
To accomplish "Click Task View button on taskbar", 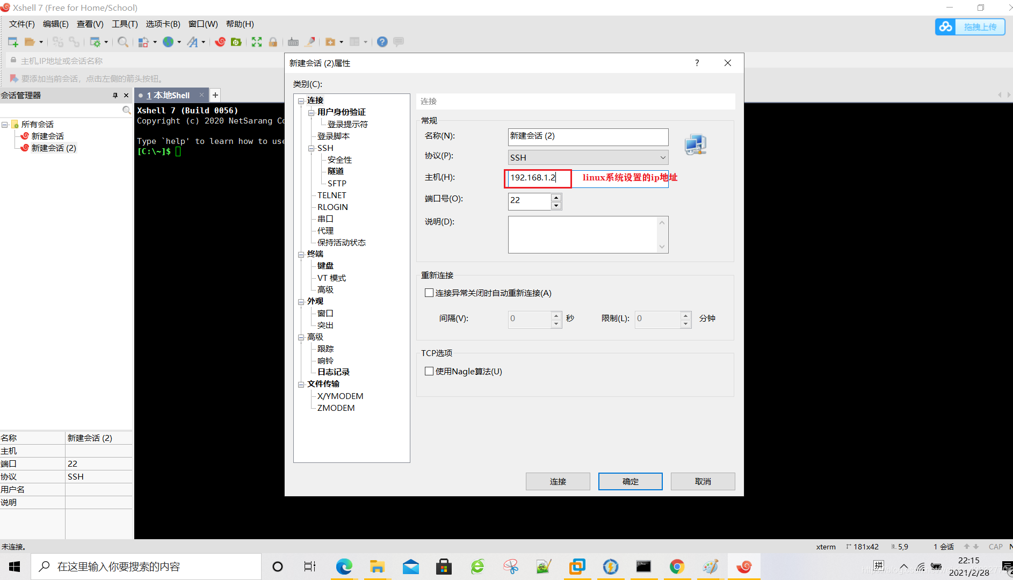I will (x=310, y=567).
